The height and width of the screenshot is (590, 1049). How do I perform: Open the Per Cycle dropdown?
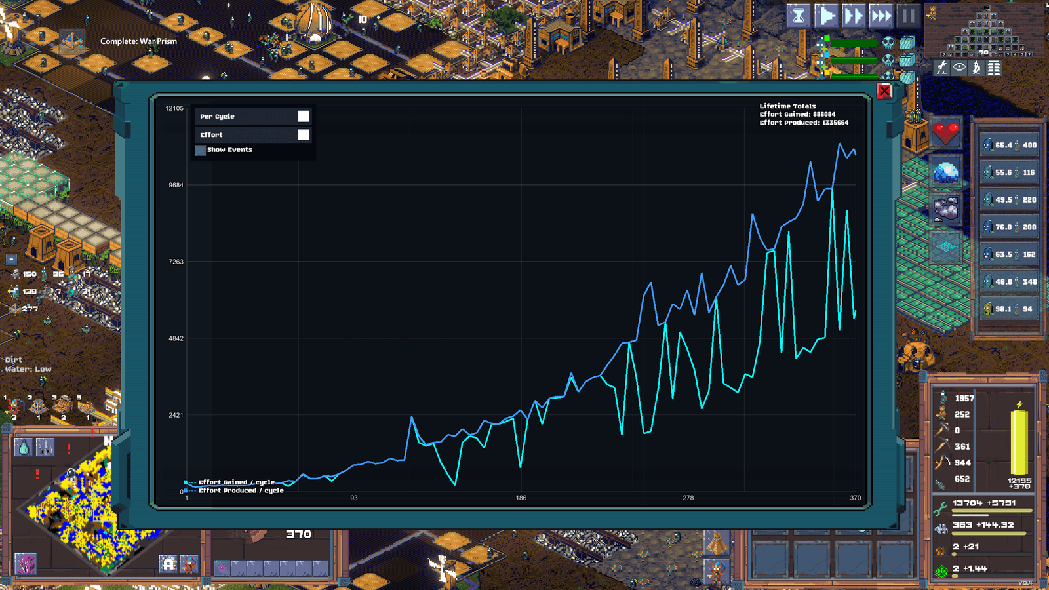click(254, 116)
